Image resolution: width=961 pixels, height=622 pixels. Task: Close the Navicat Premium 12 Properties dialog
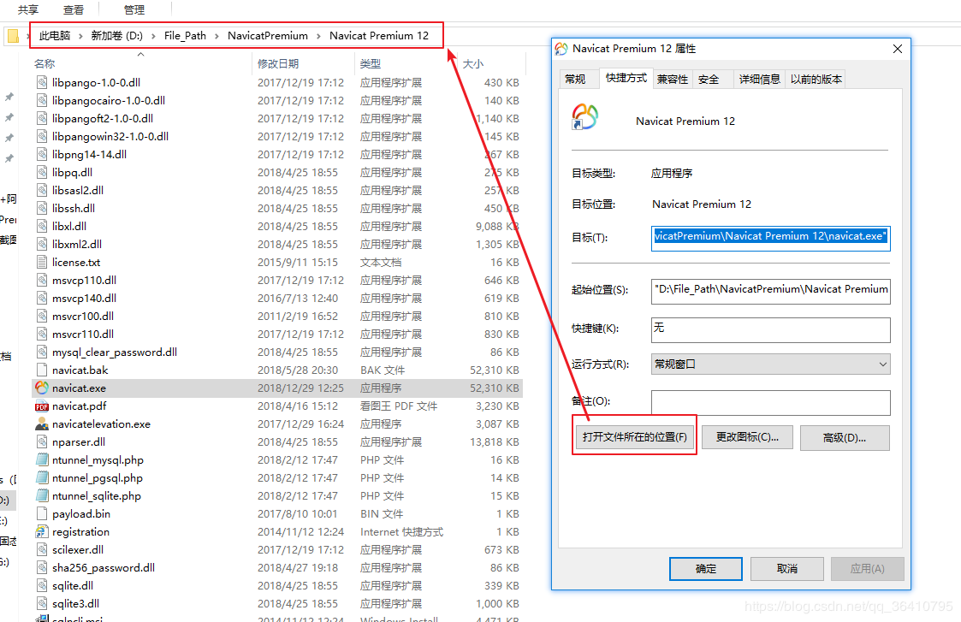pyautogui.click(x=898, y=49)
